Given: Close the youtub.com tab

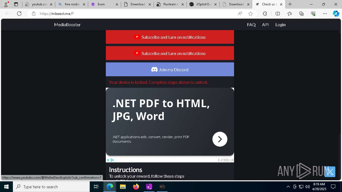Looking at the screenshot, I should coord(51,4).
